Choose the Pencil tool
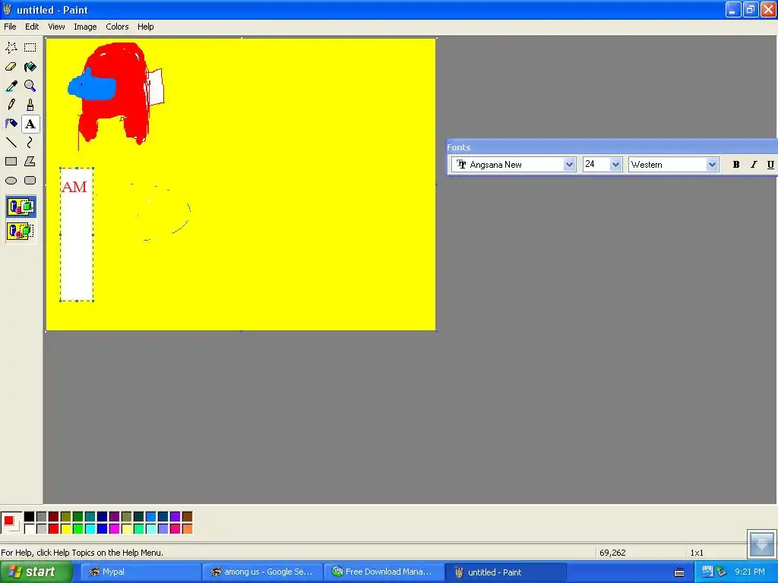Viewport: 778px width, 583px height. pos(11,105)
